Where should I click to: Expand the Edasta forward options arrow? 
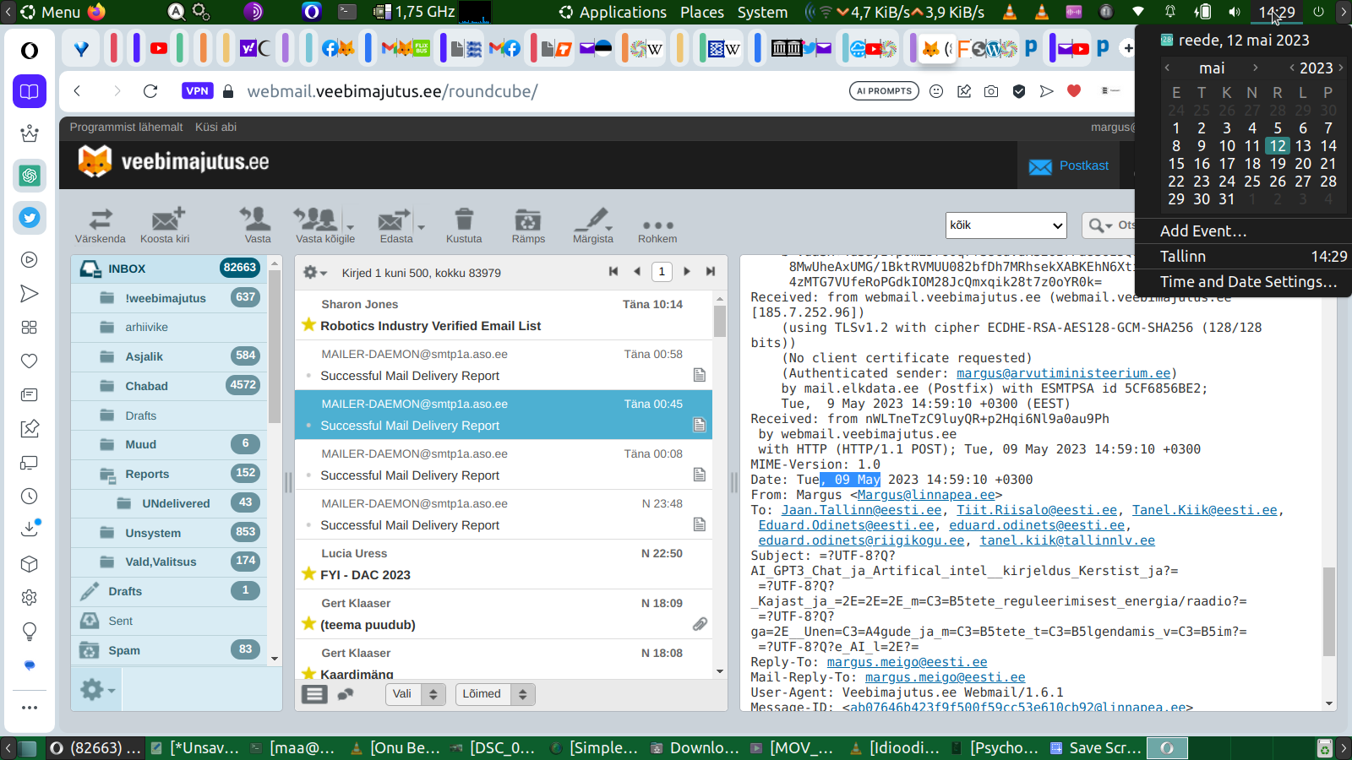tap(421, 227)
